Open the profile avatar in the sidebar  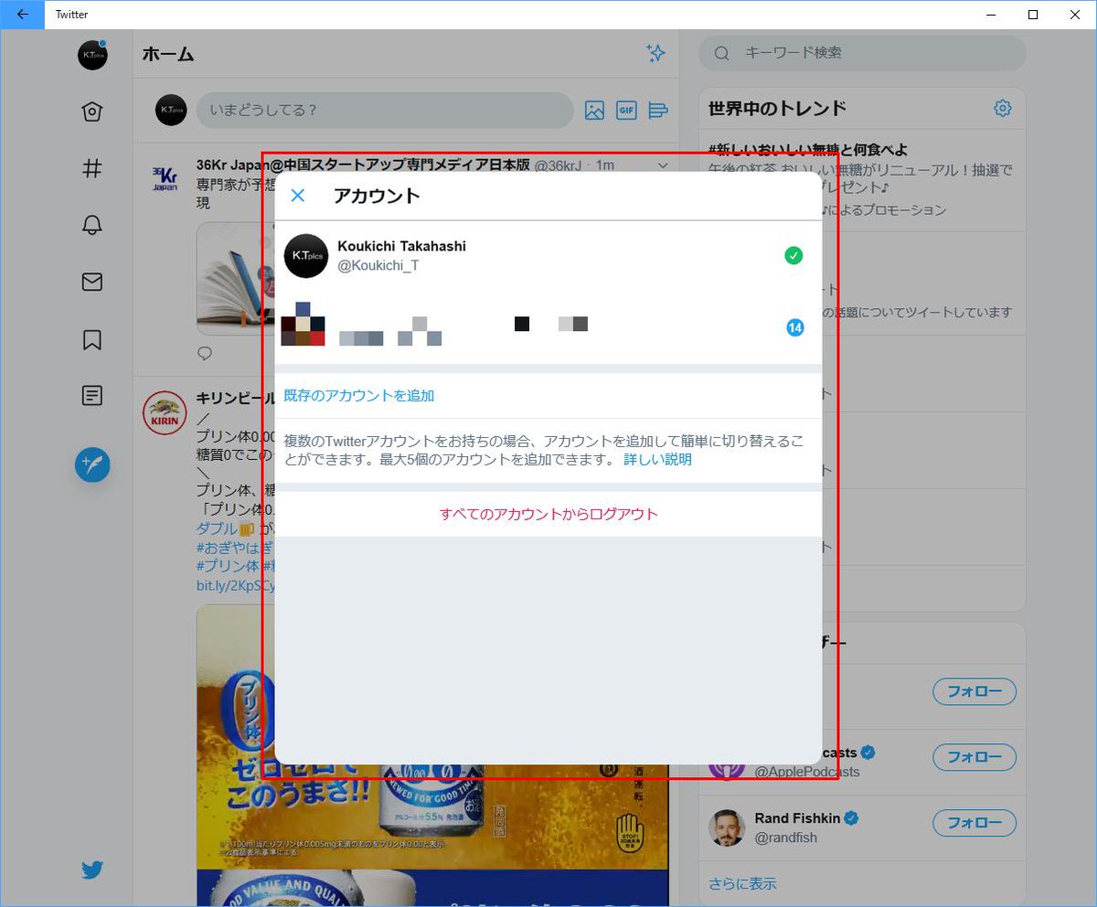(x=92, y=55)
